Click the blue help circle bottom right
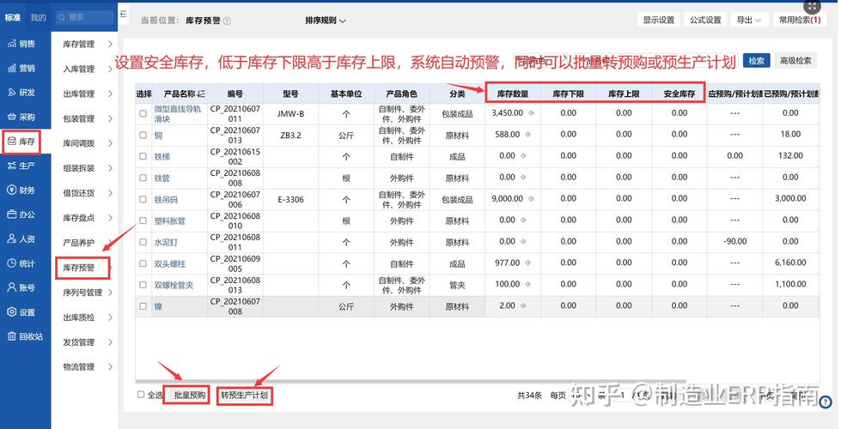 coord(826,402)
